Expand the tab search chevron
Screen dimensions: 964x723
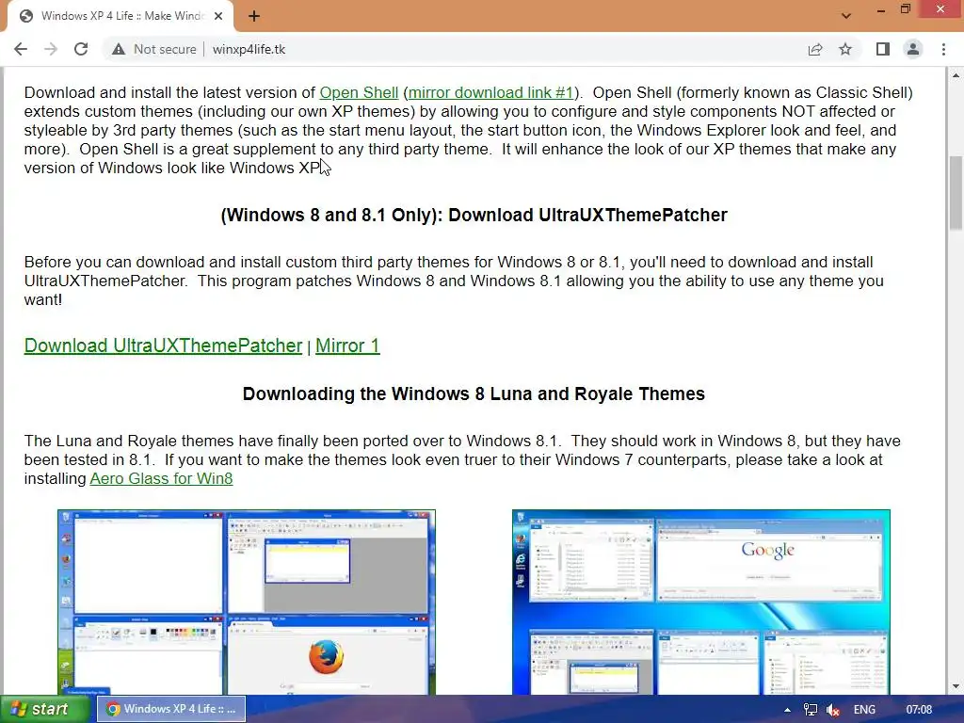point(846,16)
